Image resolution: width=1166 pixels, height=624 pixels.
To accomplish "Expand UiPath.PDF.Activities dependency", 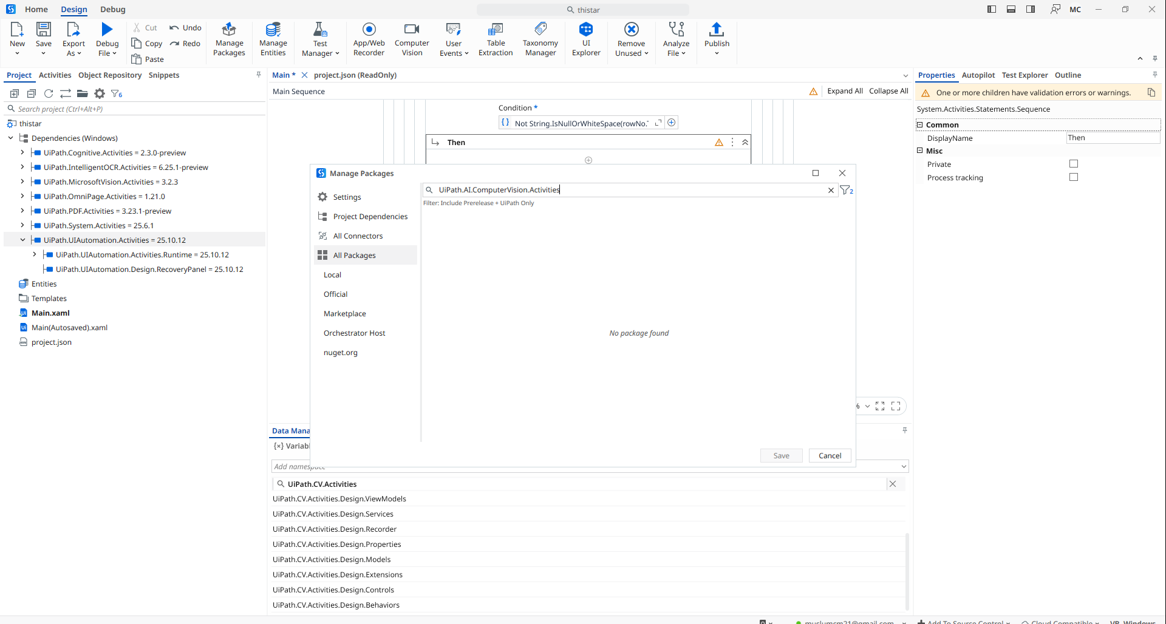I will pyautogui.click(x=22, y=211).
